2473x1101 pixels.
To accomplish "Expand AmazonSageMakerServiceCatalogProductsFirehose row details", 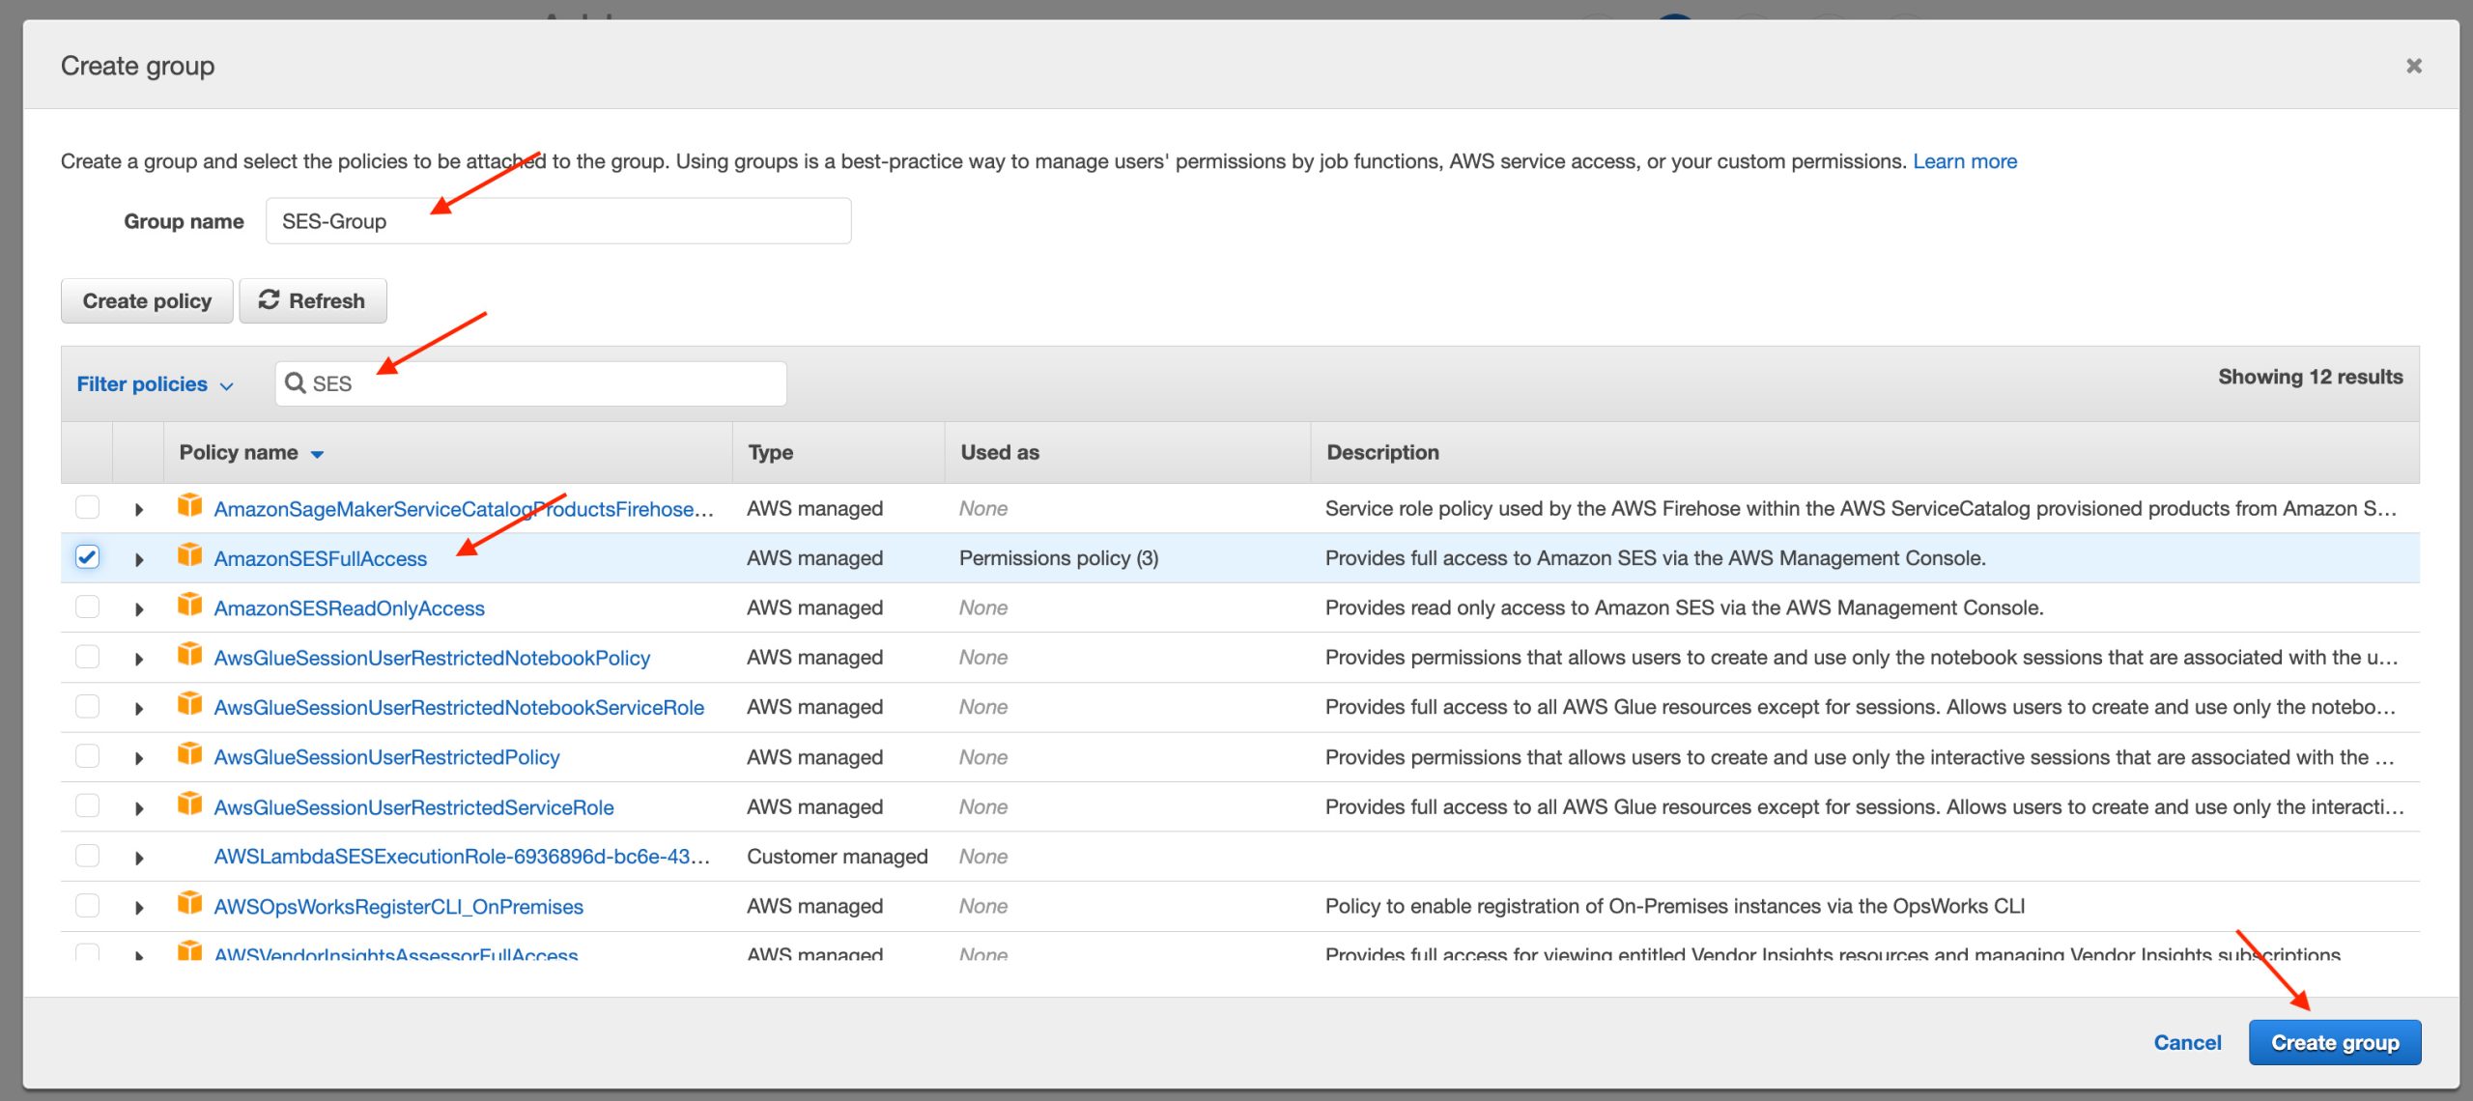I will [139, 510].
